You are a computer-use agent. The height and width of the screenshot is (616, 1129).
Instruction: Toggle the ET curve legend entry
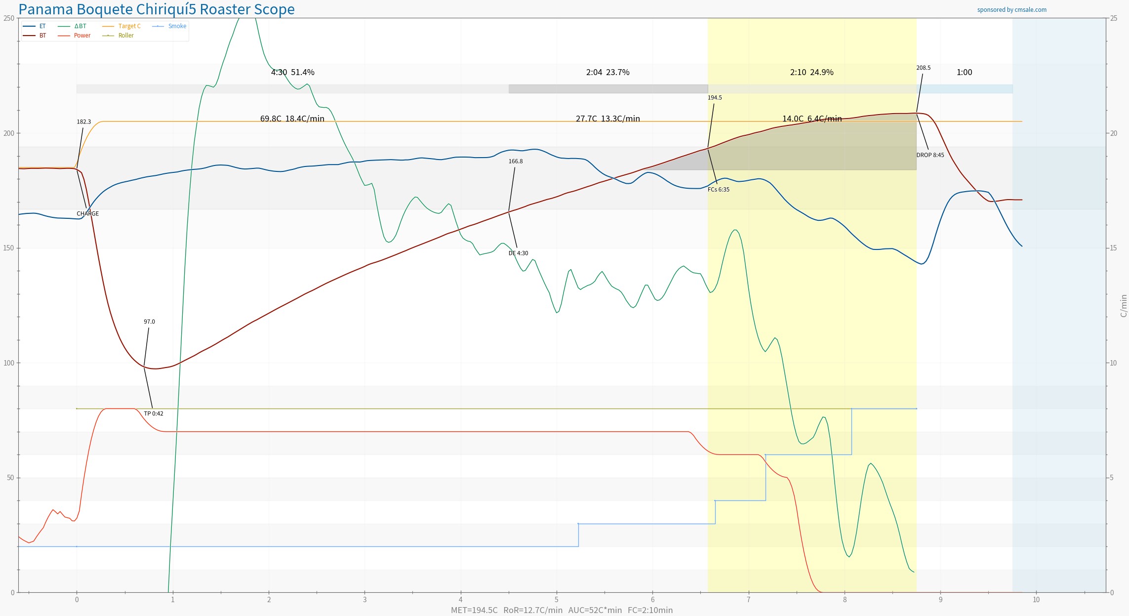tap(42, 26)
